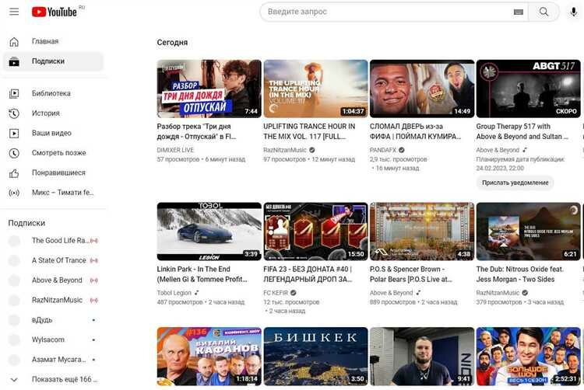The image size is (584, 390).
Task: Select Подписки in the sidebar
Action: [x=48, y=61]
